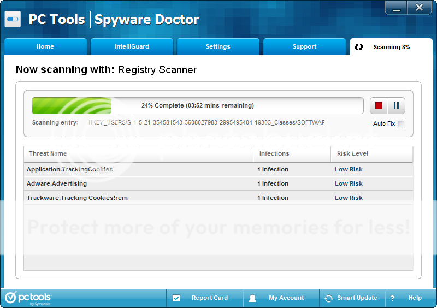Click the PC Tools toggle icon in title bar
Screen dimensions: 437x308
pos(13,21)
